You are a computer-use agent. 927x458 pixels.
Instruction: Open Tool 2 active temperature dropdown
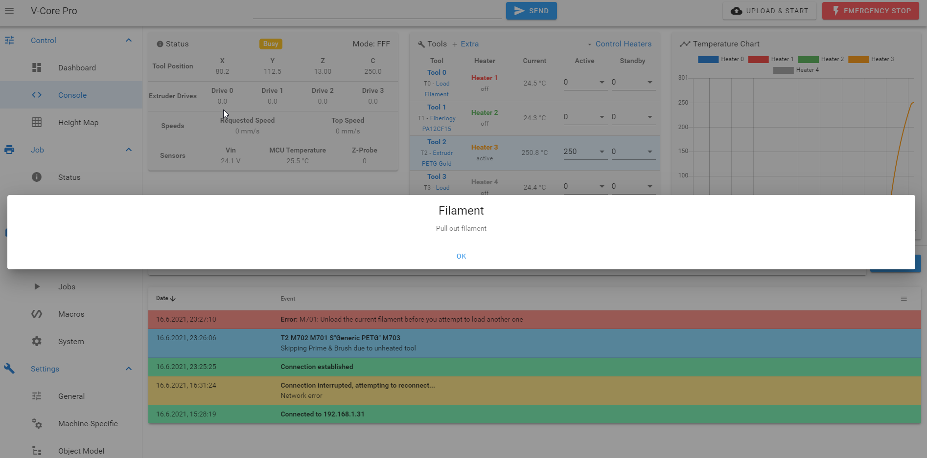pos(602,152)
